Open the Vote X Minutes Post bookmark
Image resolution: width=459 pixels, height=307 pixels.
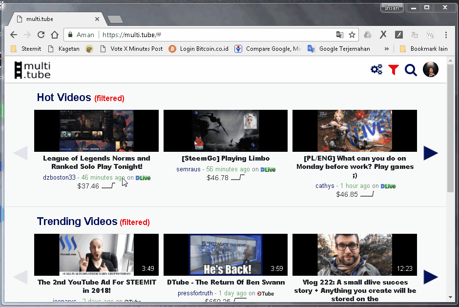(131, 49)
